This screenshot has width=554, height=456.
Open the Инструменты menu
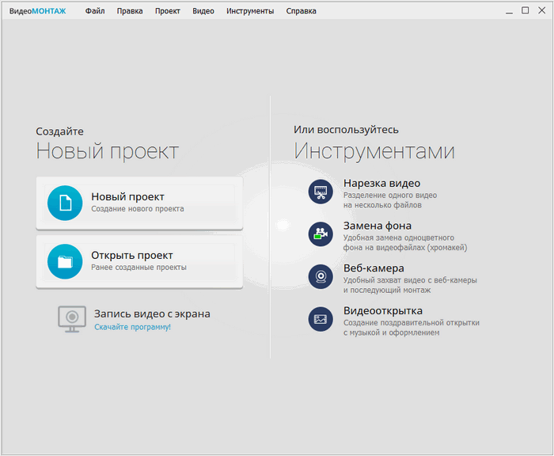pos(250,11)
